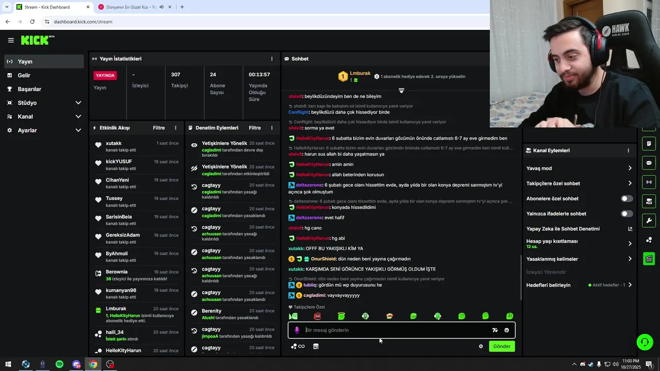660x371 pixels.
Task: Open the shop icon below chat input
Action: point(316,346)
